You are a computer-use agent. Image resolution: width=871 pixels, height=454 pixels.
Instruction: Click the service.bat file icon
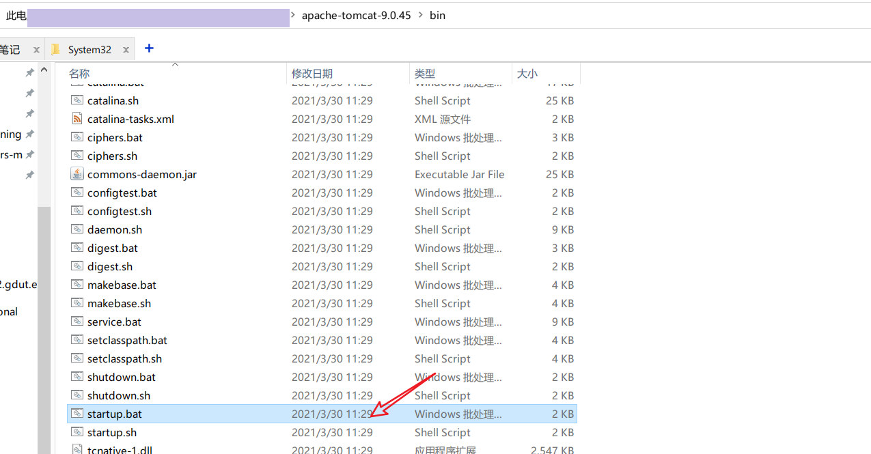[77, 322]
